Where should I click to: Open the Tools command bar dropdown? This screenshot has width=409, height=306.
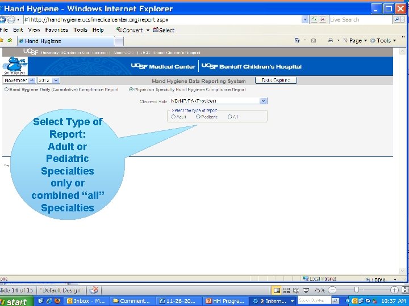pyautogui.click(x=383, y=41)
